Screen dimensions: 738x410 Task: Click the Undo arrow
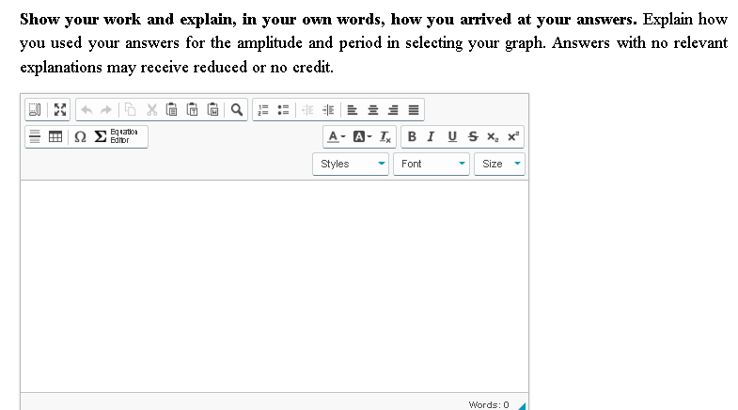(86, 110)
